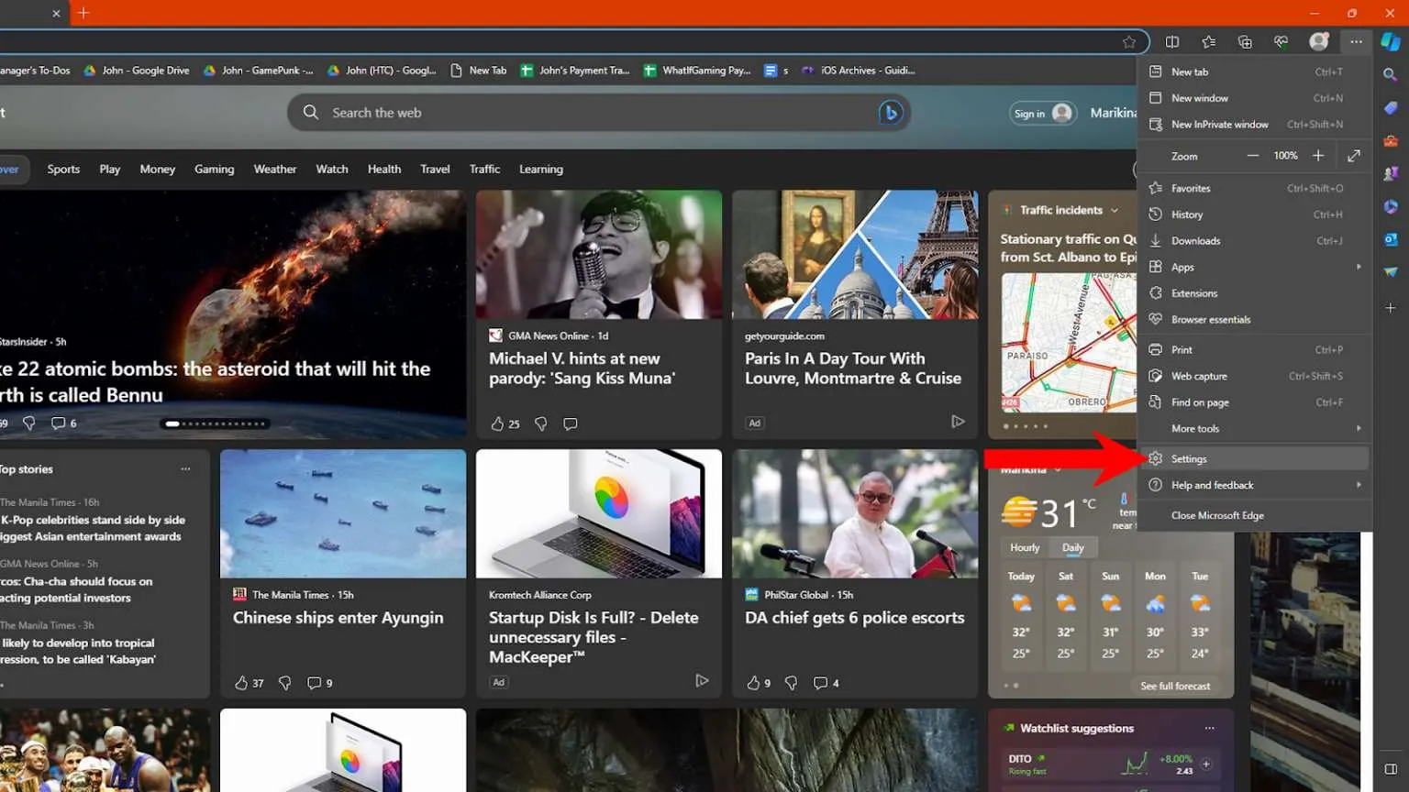Viewport: 1409px width, 792px height.
Task: Open Settings from the Edge menu
Action: [x=1189, y=458]
